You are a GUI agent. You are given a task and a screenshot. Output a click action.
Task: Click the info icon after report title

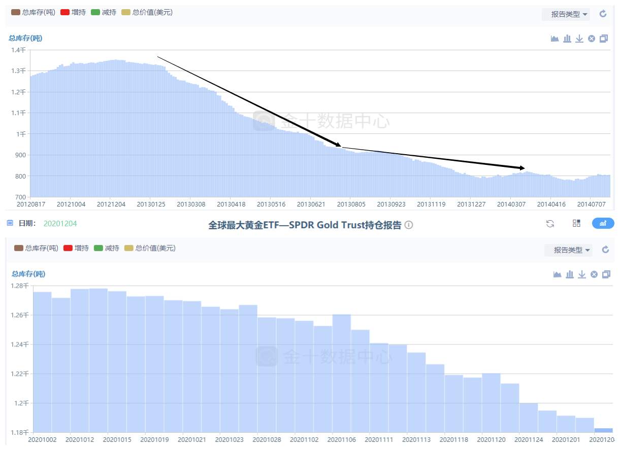[x=409, y=225]
